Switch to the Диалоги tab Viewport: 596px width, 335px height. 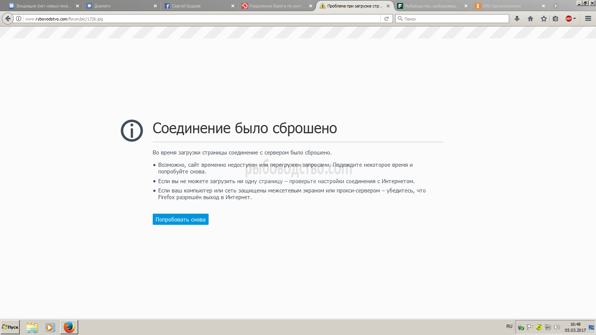pos(119,6)
